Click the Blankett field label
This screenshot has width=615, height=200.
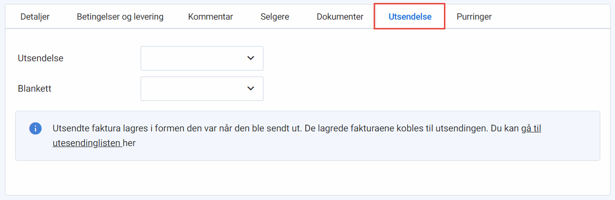[x=34, y=89]
